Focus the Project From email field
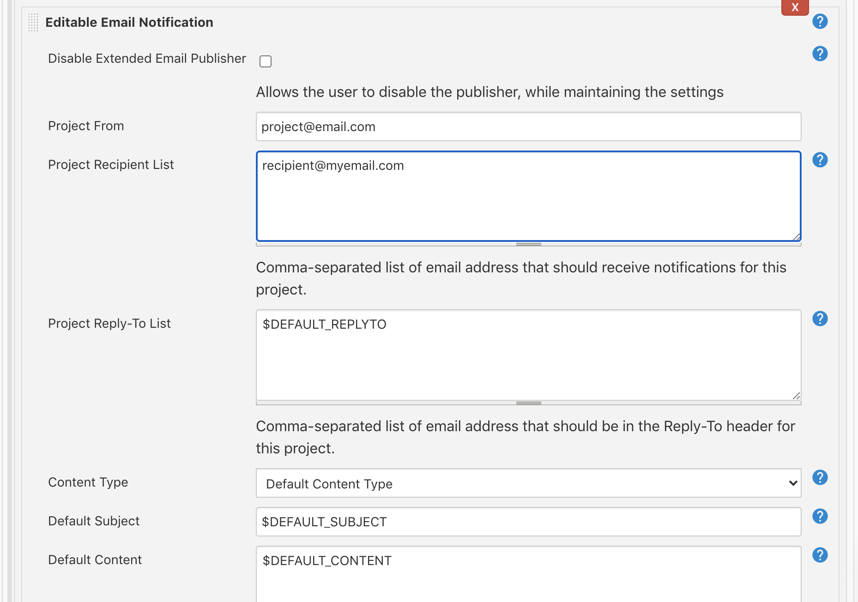Image resolution: width=858 pixels, height=602 pixels. click(528, 126)
